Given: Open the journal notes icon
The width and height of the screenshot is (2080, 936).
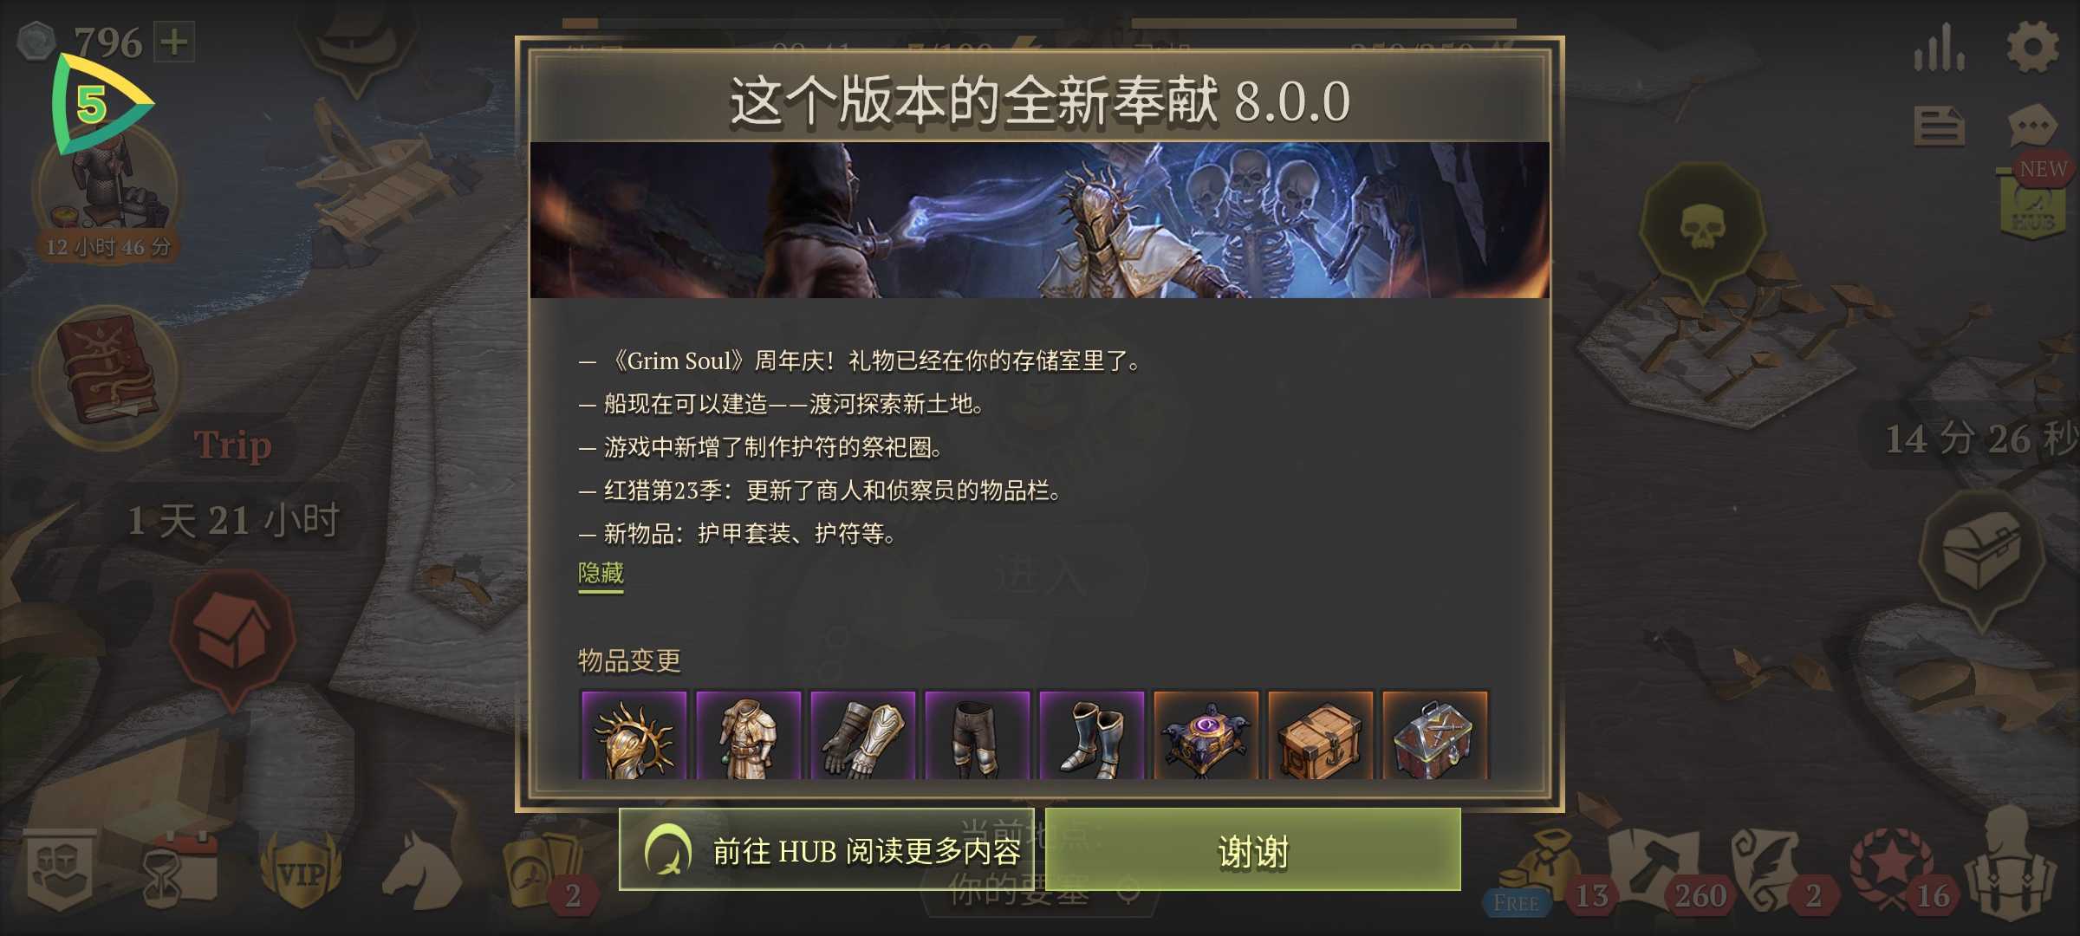Looking at the screenshot, I should point(1939,127).
